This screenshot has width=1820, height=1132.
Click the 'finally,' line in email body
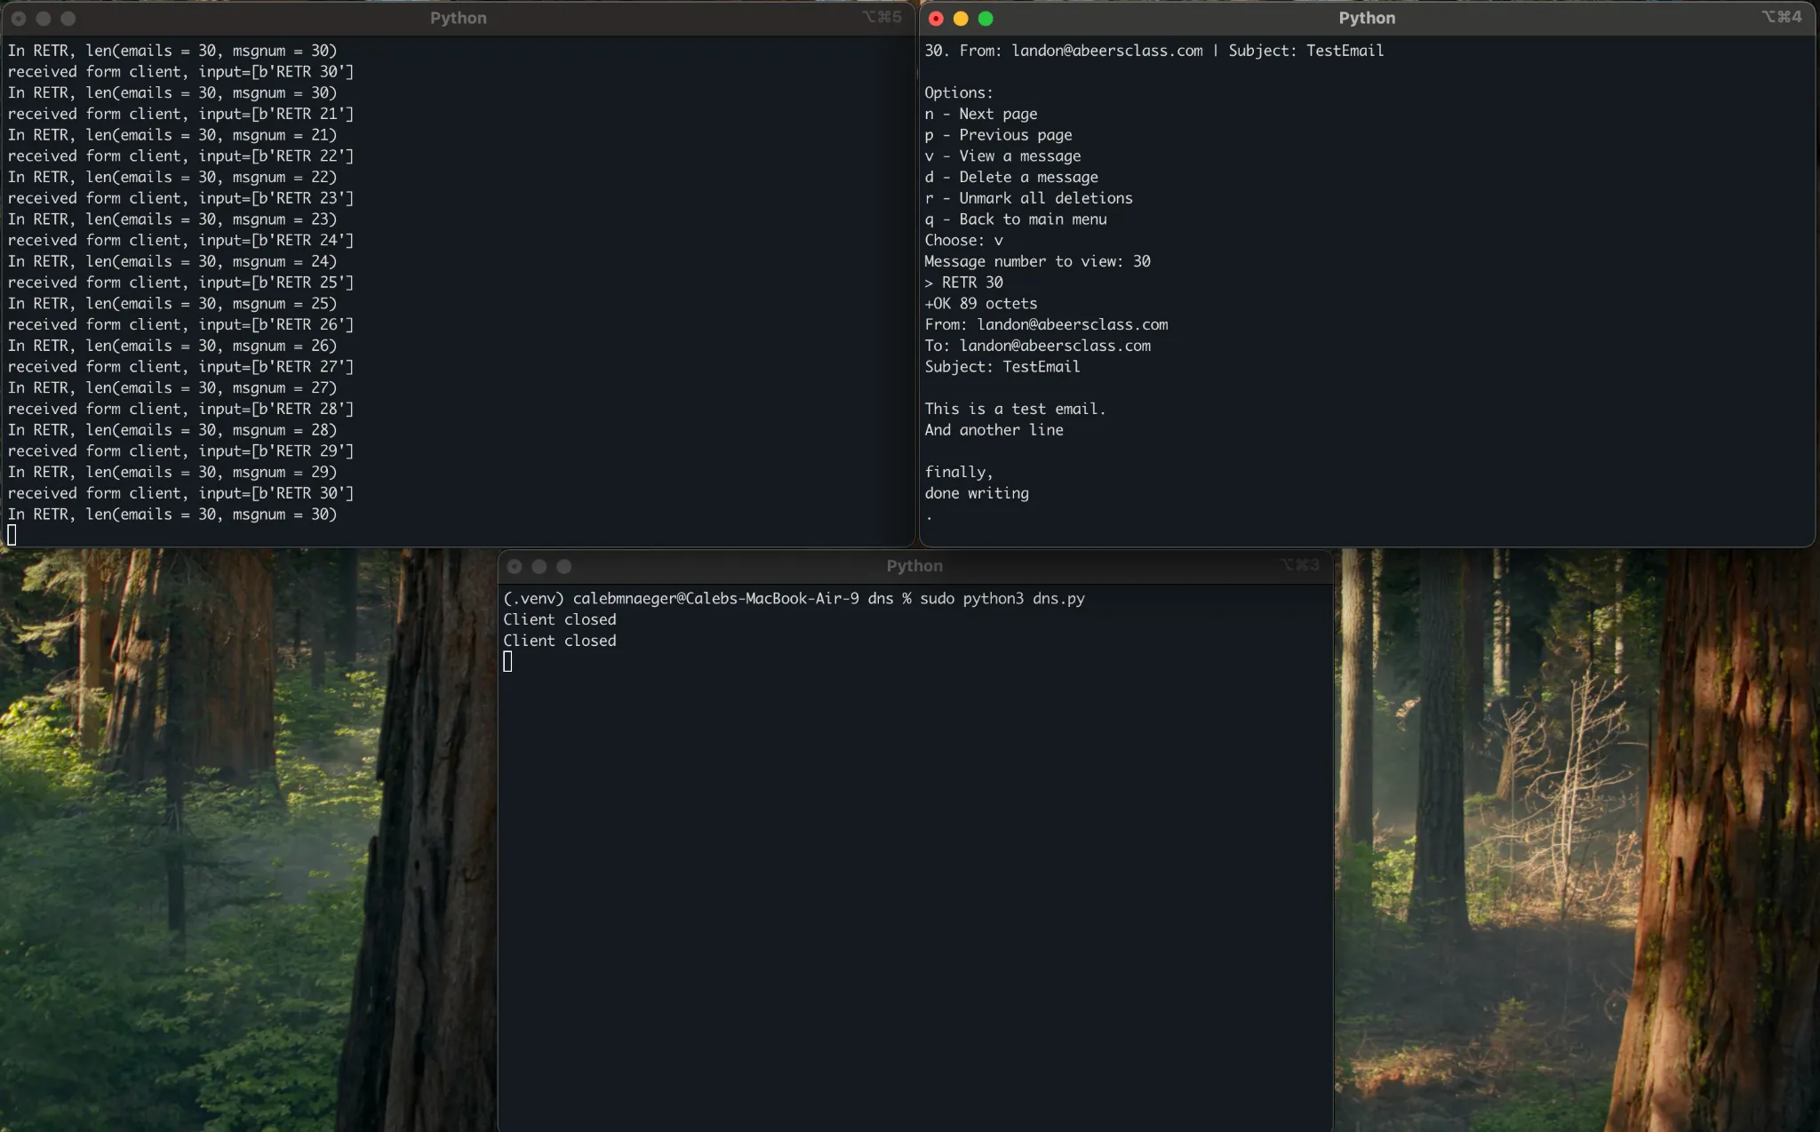[959, 472]
